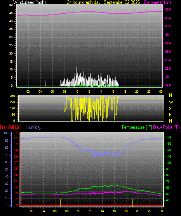Click the Humidity legend label

(x=33, y=127)
